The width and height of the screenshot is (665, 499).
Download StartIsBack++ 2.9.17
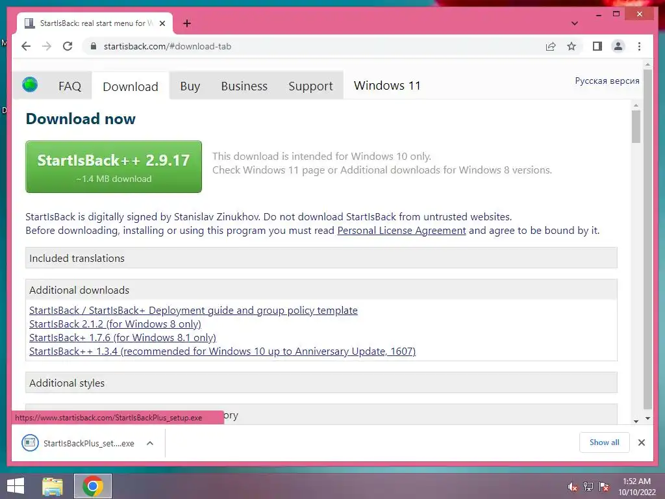(114, 167)
